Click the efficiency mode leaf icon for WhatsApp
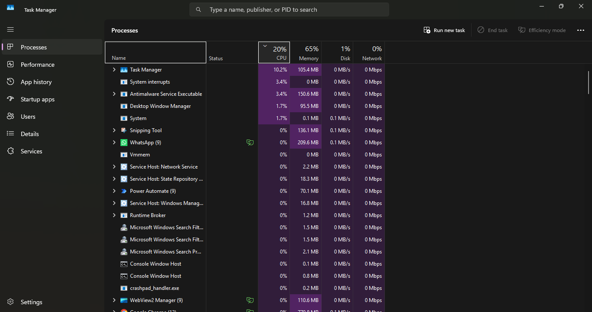The height and width of the screenshot is (312, 592). [250, 143]
